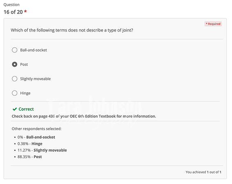The width and height of the screenshot is (232, 184).
Task: Click the Ball-and-socket answer label
Action: point(34,50)
